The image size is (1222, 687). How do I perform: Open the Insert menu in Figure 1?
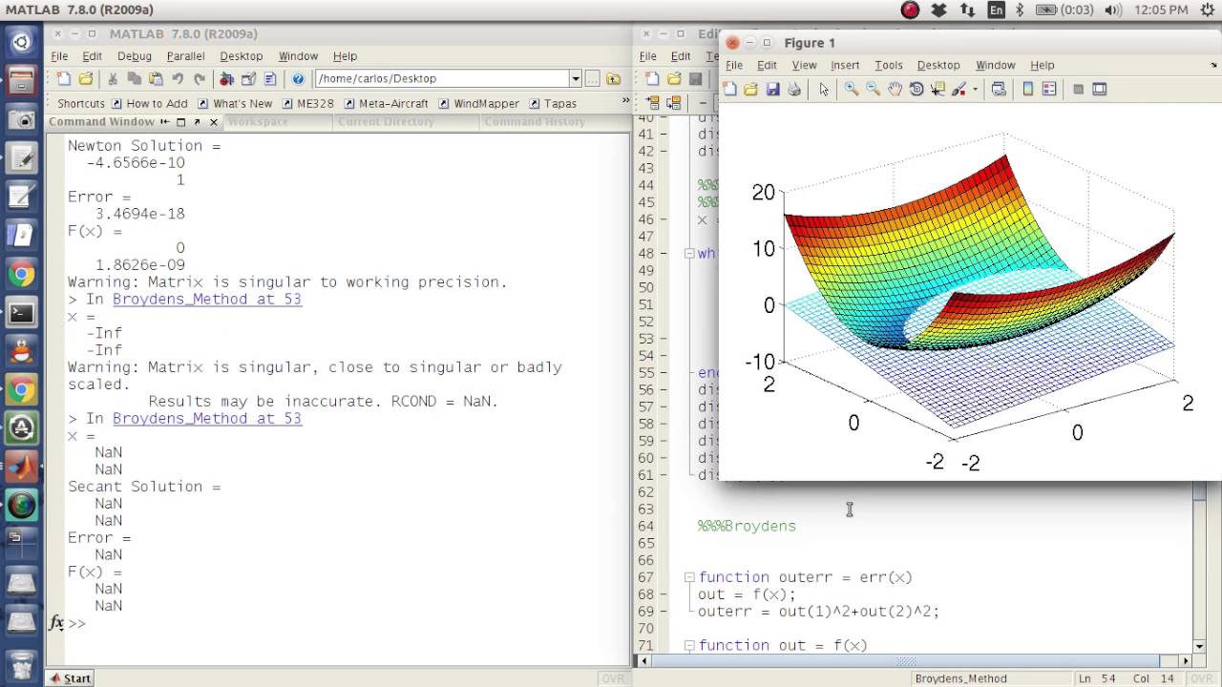click(x=845, y=65)
